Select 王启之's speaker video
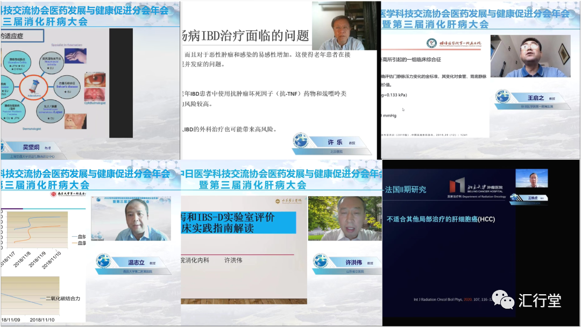Image resolution: width=581 pixels, height=327 pixels. point(530,56)
